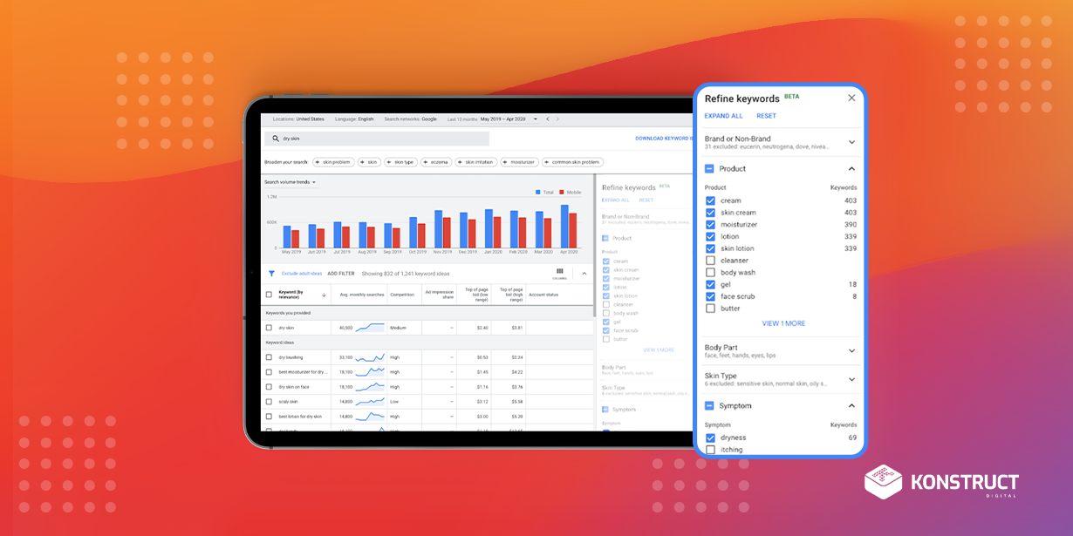1073x536 pixels.
Task: Click blue Total legend swatch
Action: [538, 193]
